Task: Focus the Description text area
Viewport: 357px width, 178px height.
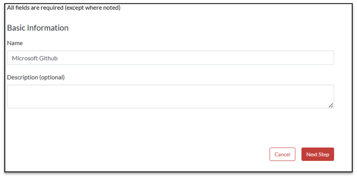Action: [x=170, y=96]
